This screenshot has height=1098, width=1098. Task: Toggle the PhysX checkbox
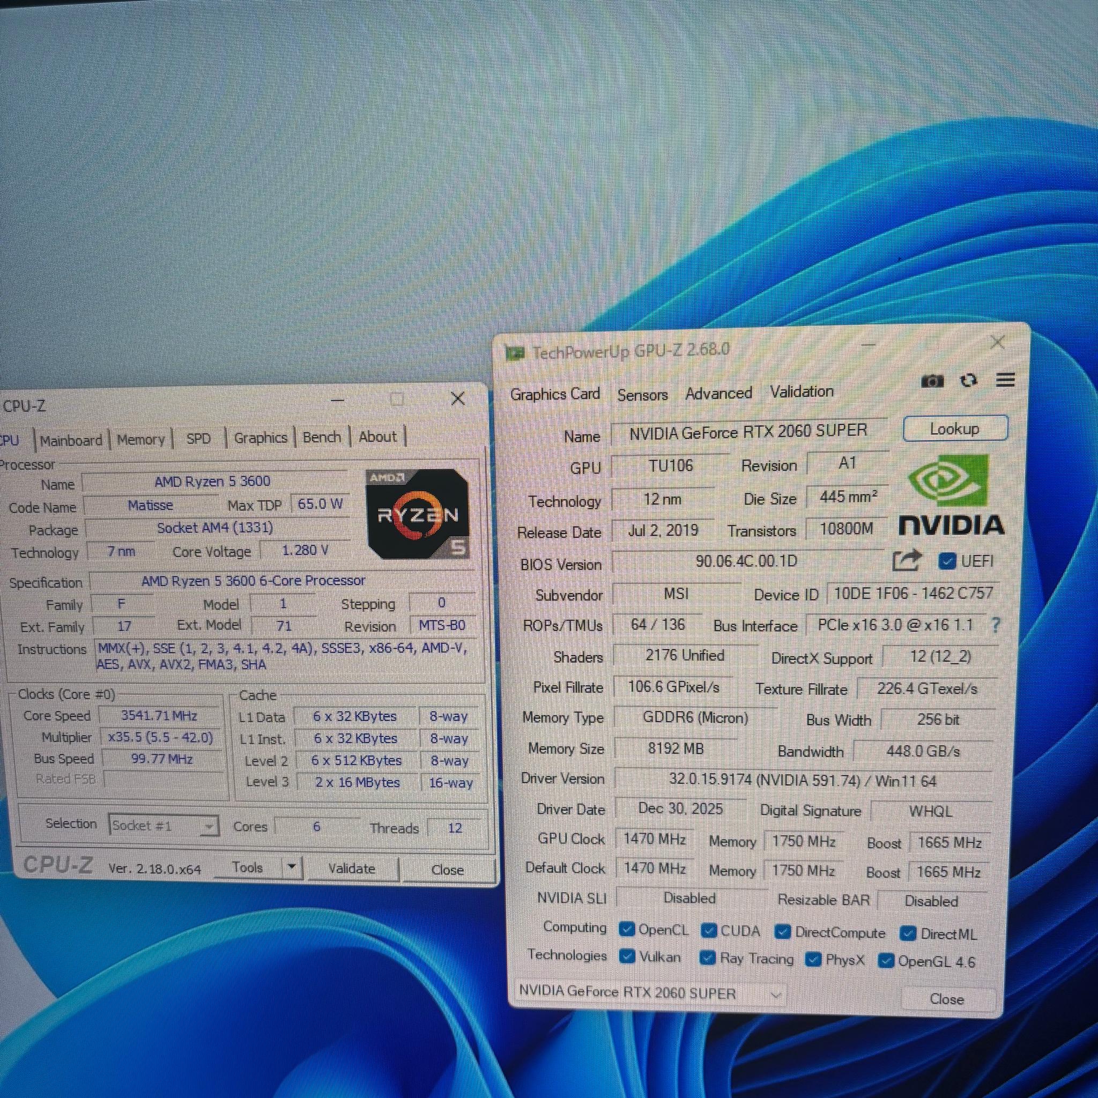[x=813, y=959]
